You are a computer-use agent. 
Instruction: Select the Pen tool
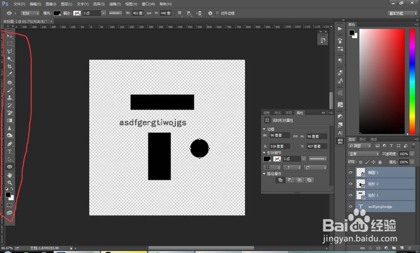point(10,144)
